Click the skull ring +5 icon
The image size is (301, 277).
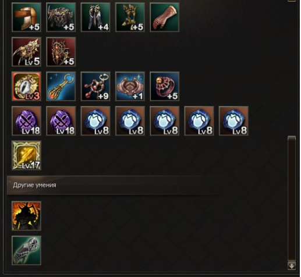click(165, 86)
